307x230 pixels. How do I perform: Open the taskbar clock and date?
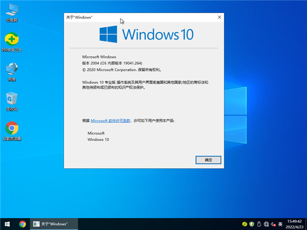tap(294, 224)
